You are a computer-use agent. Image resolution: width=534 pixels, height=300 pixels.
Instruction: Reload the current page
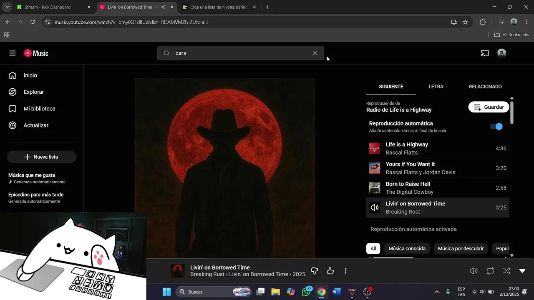pos(33,22)
